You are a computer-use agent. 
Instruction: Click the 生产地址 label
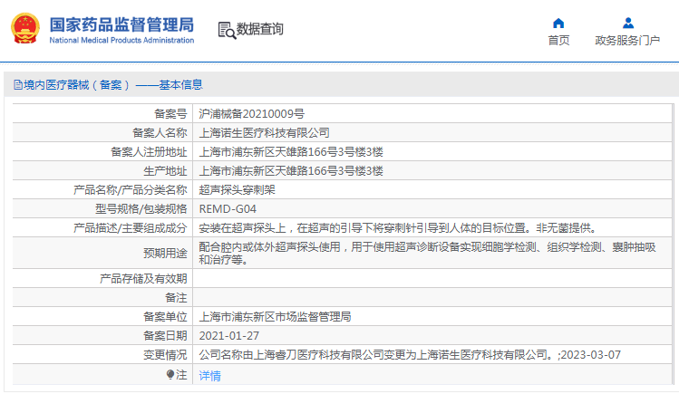(x=165, y=171)
